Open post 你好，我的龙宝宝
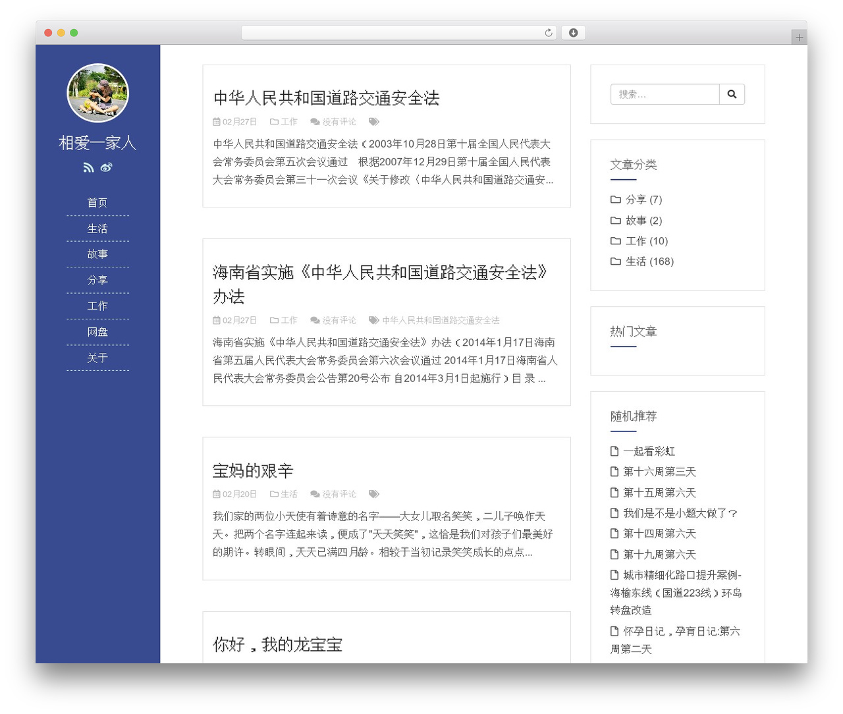The height and width of the screenshot is (714, 843). [x=277, y=644]
